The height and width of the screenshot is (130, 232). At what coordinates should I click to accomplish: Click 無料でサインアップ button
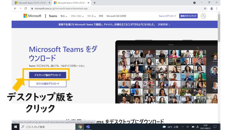[188, 16]
